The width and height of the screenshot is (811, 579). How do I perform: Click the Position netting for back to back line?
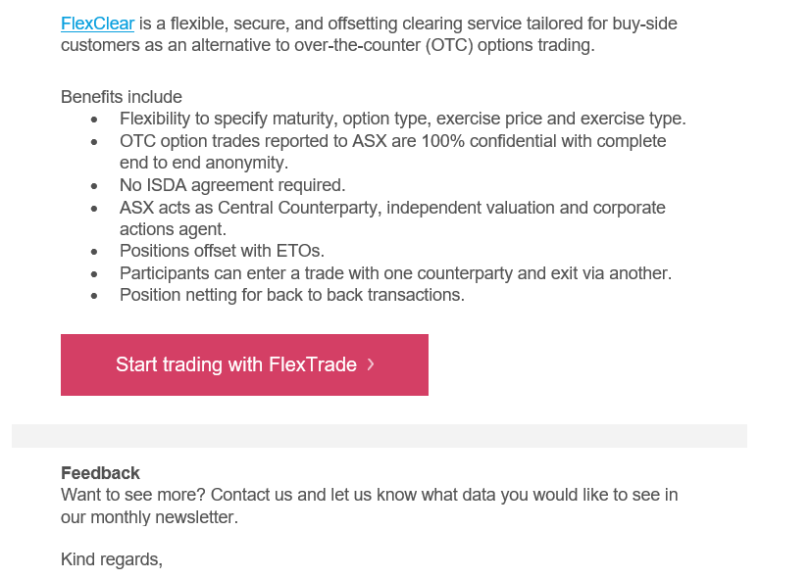tap(291, 295)
